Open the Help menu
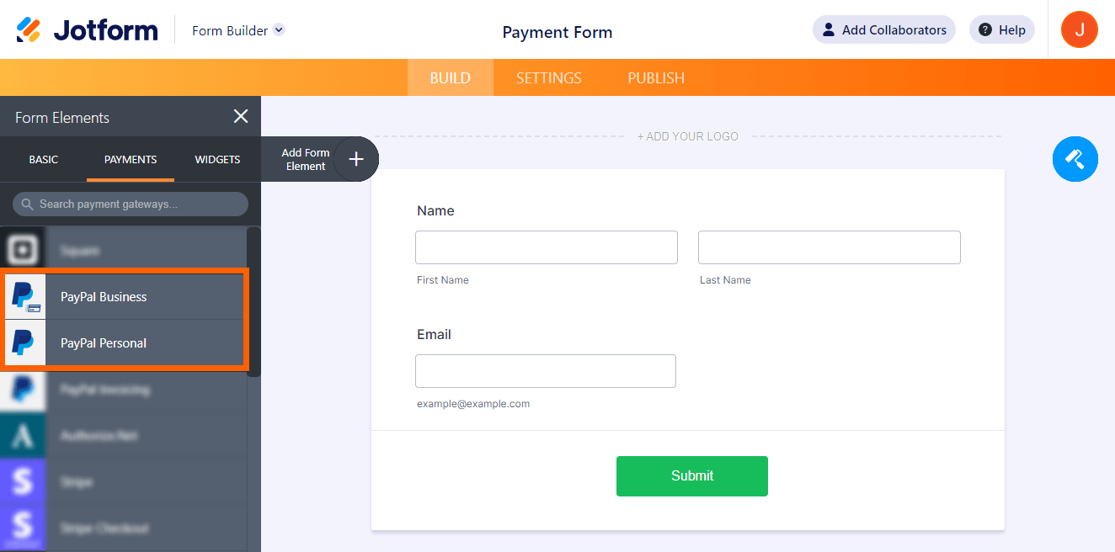The width and height of the screenshot is (1115, 552). pos(1001,30)
